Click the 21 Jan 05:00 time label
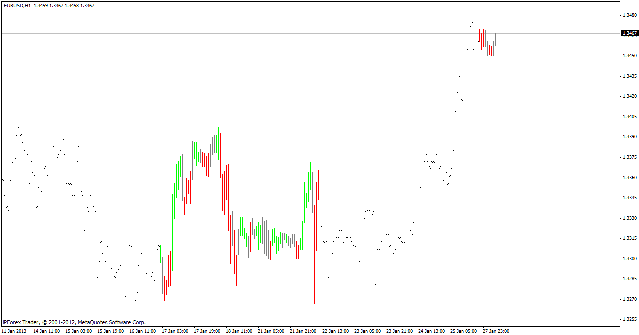This screenshot has height=335, width=639. [271, 331]
